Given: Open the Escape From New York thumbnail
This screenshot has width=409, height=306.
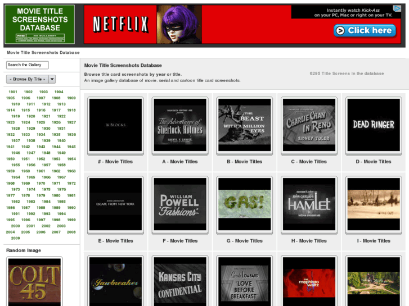Looking at the screenshot, I should (115, 204).
